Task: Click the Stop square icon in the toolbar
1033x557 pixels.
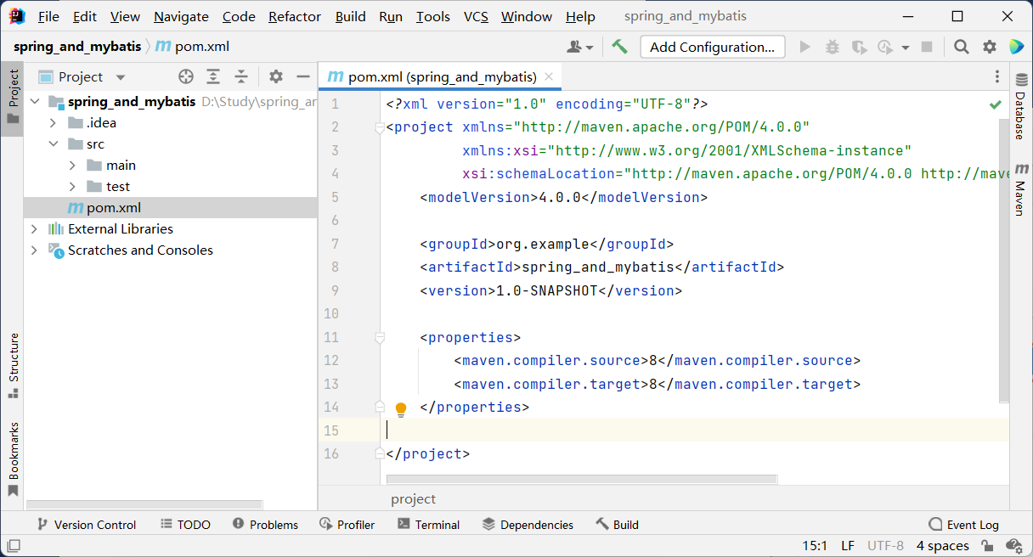Action: tap(928, 48)
